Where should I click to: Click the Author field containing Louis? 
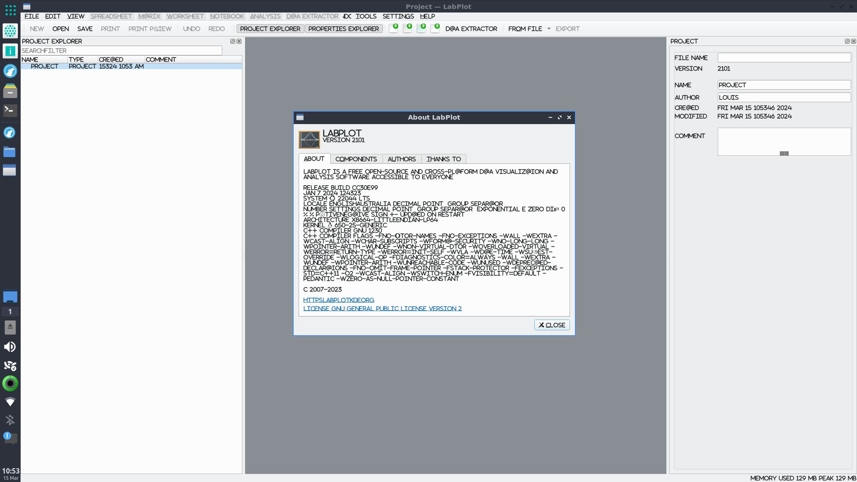tap(784, 97)
